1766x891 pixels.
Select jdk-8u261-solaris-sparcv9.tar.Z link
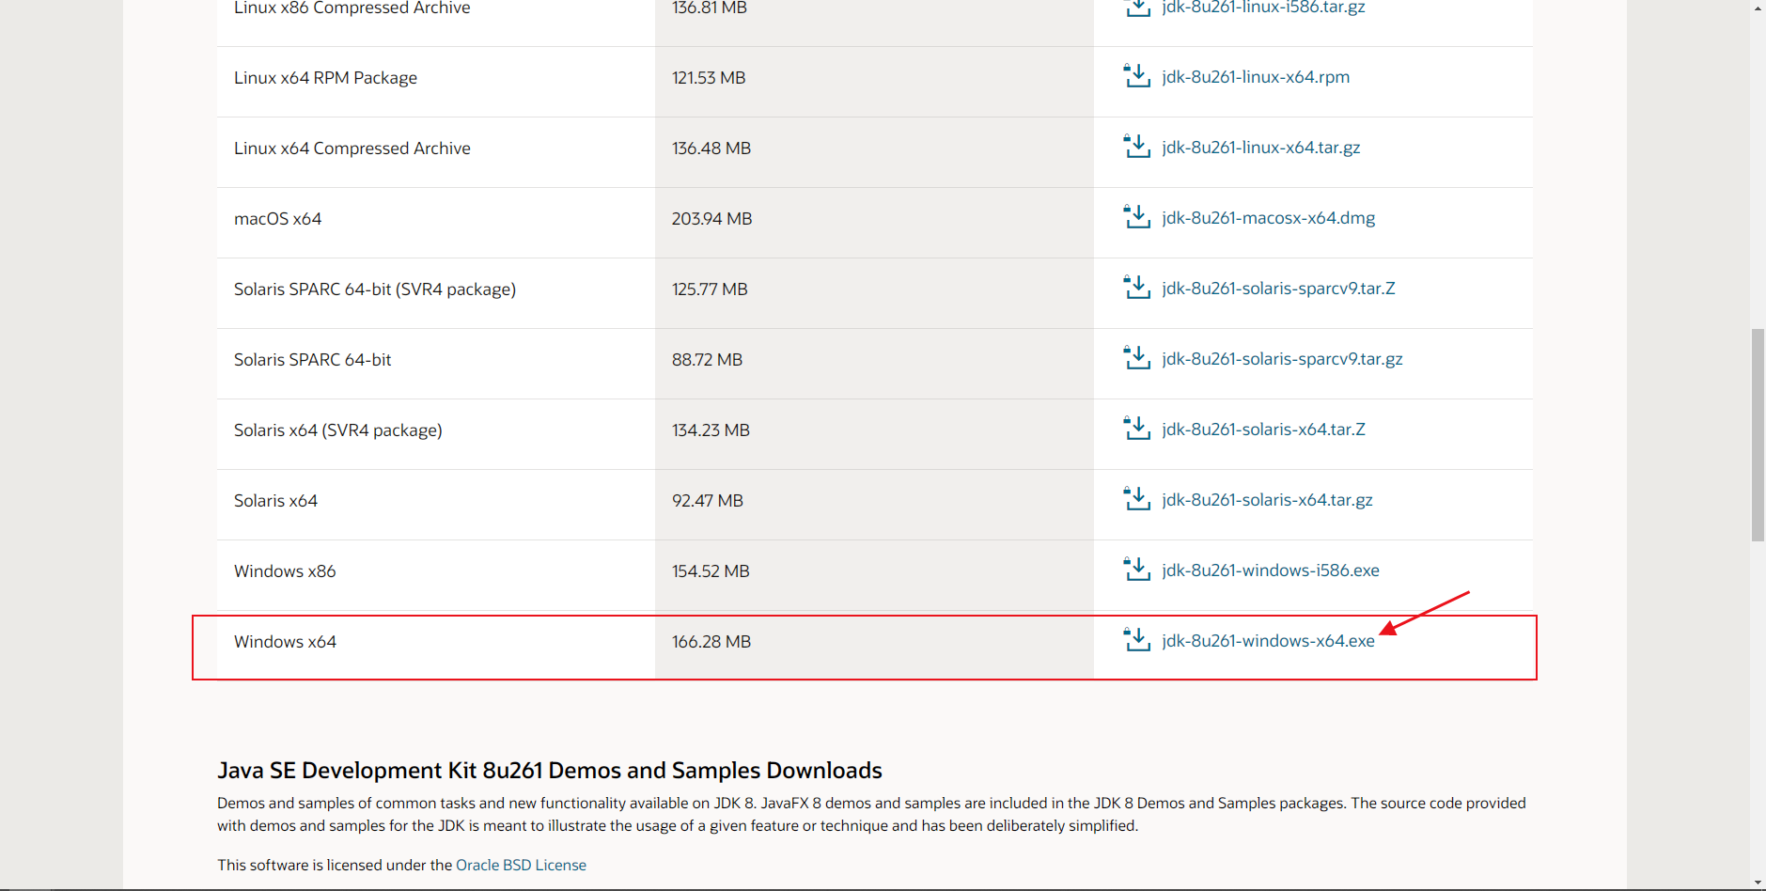point(1278,289)
